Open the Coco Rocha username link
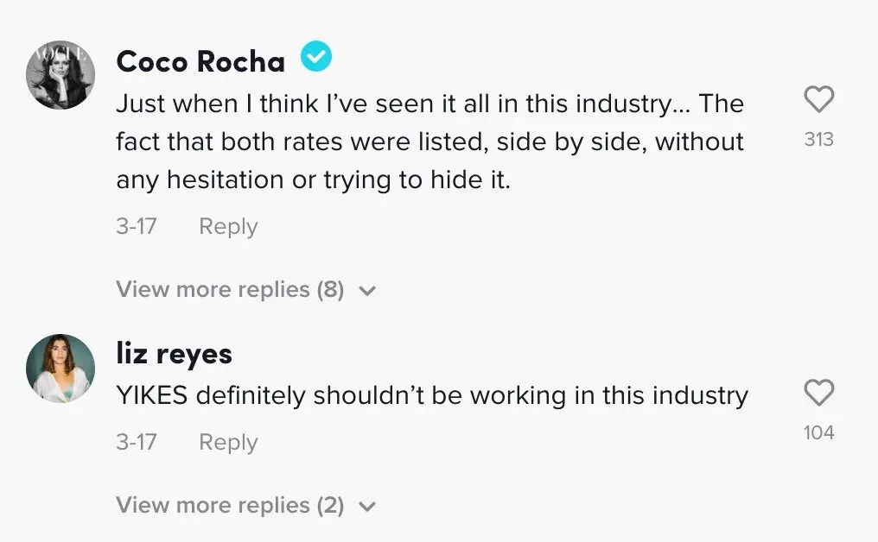The width and height of the screenshot is (878, 542). (x=200, y=61)
